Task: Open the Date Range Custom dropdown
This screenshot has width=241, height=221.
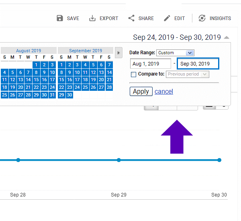Action: [x=176, y=53]
